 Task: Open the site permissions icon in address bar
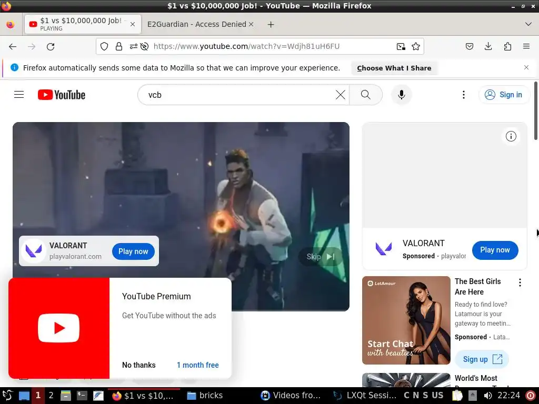pyautogui.click(x=133, y=46)
